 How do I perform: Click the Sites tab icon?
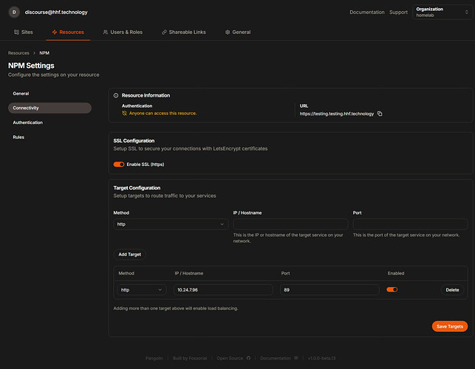[x=16, y=32]
